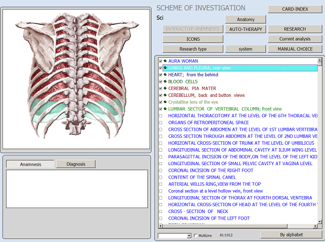The width and height of the screenshot is (325, 242).
Task: Uncheck the LUNGS AND PLEURA checkbox
Action: [x=160, y=68]
